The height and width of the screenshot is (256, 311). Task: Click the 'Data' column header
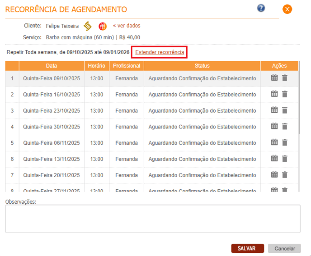tap(52, 66)
